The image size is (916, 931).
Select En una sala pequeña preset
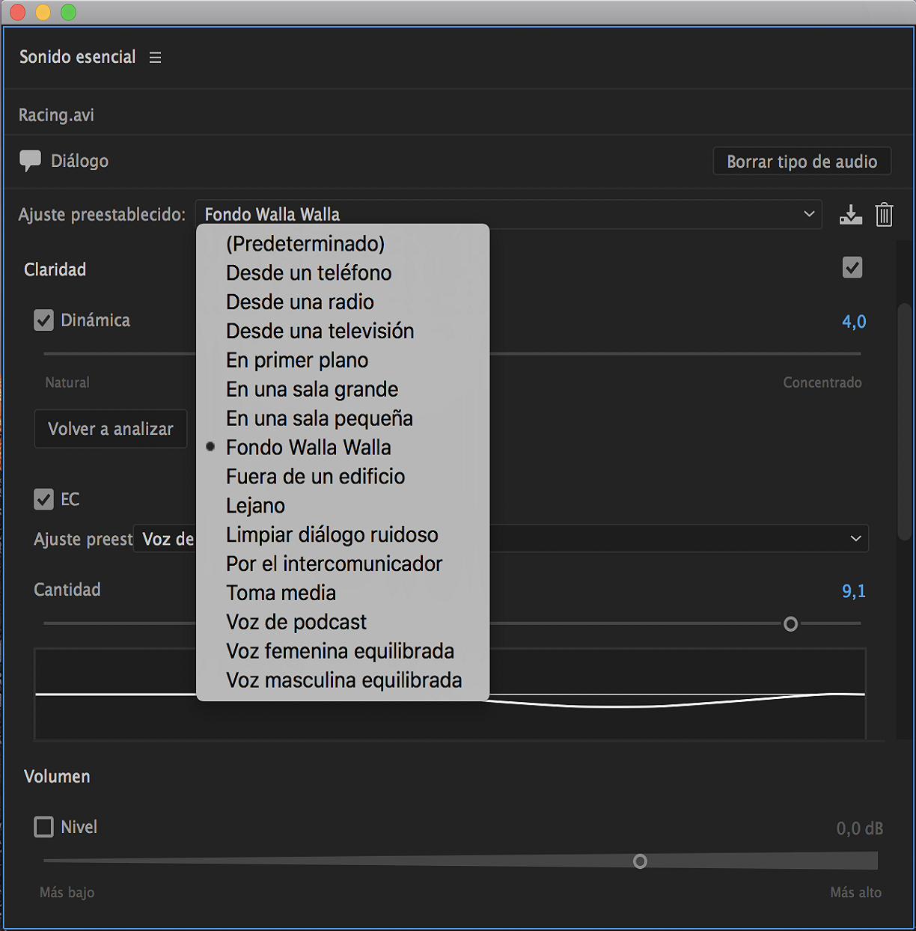click(x=343, y=419)
